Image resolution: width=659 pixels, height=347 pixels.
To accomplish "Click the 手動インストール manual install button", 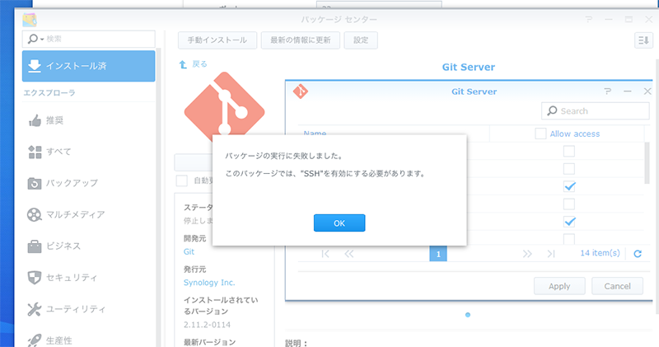I will [217, 40].
